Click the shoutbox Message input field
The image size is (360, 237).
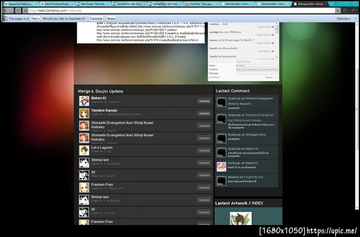(x=257, y=73)
